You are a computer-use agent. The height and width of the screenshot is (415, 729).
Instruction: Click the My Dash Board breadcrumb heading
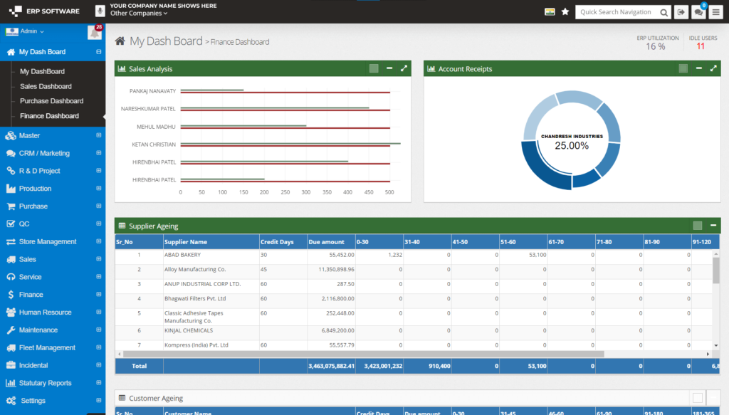(x=166, y=41)
